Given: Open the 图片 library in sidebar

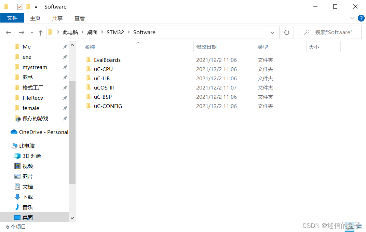Looking at the screenshot, I should (x=28, y=176).
